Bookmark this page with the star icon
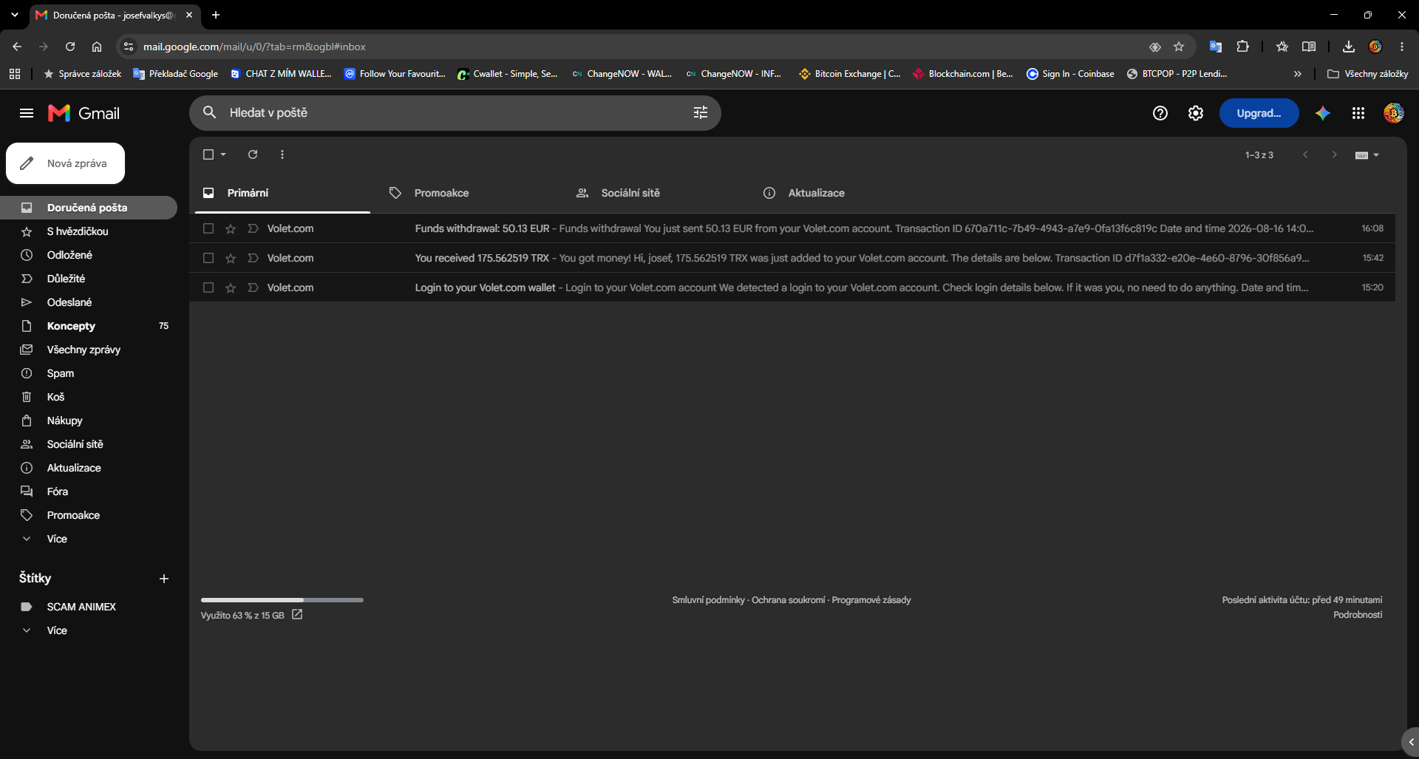The width and height of the screenshot is (1419, 759). 1179,47
